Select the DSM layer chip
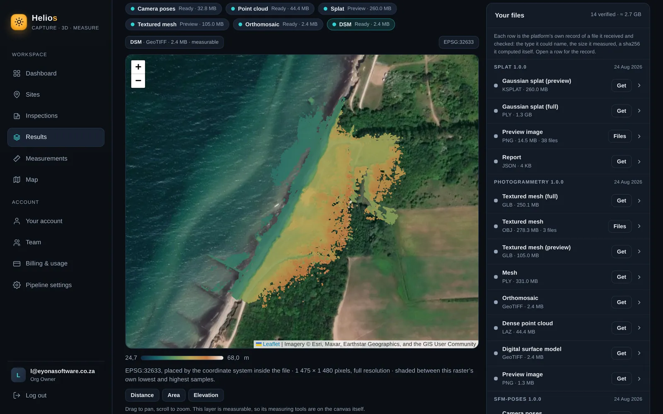Viewport: 663px width, 414px height. point(361,24)
